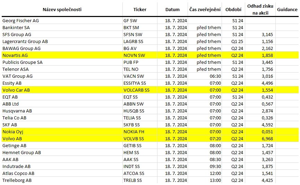This screenshot has height=185, width=300.
Task: Click ticker 'BKT SM'
Action: 131,27
